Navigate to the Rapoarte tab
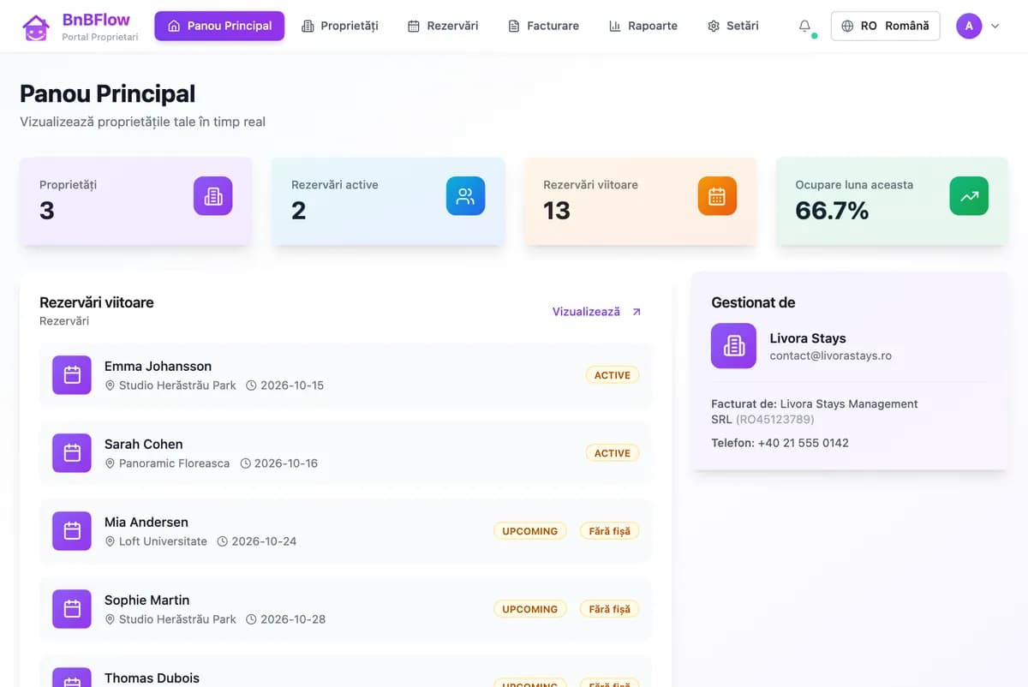This screenshot has height=687, width=1028. tap(642, 26)
